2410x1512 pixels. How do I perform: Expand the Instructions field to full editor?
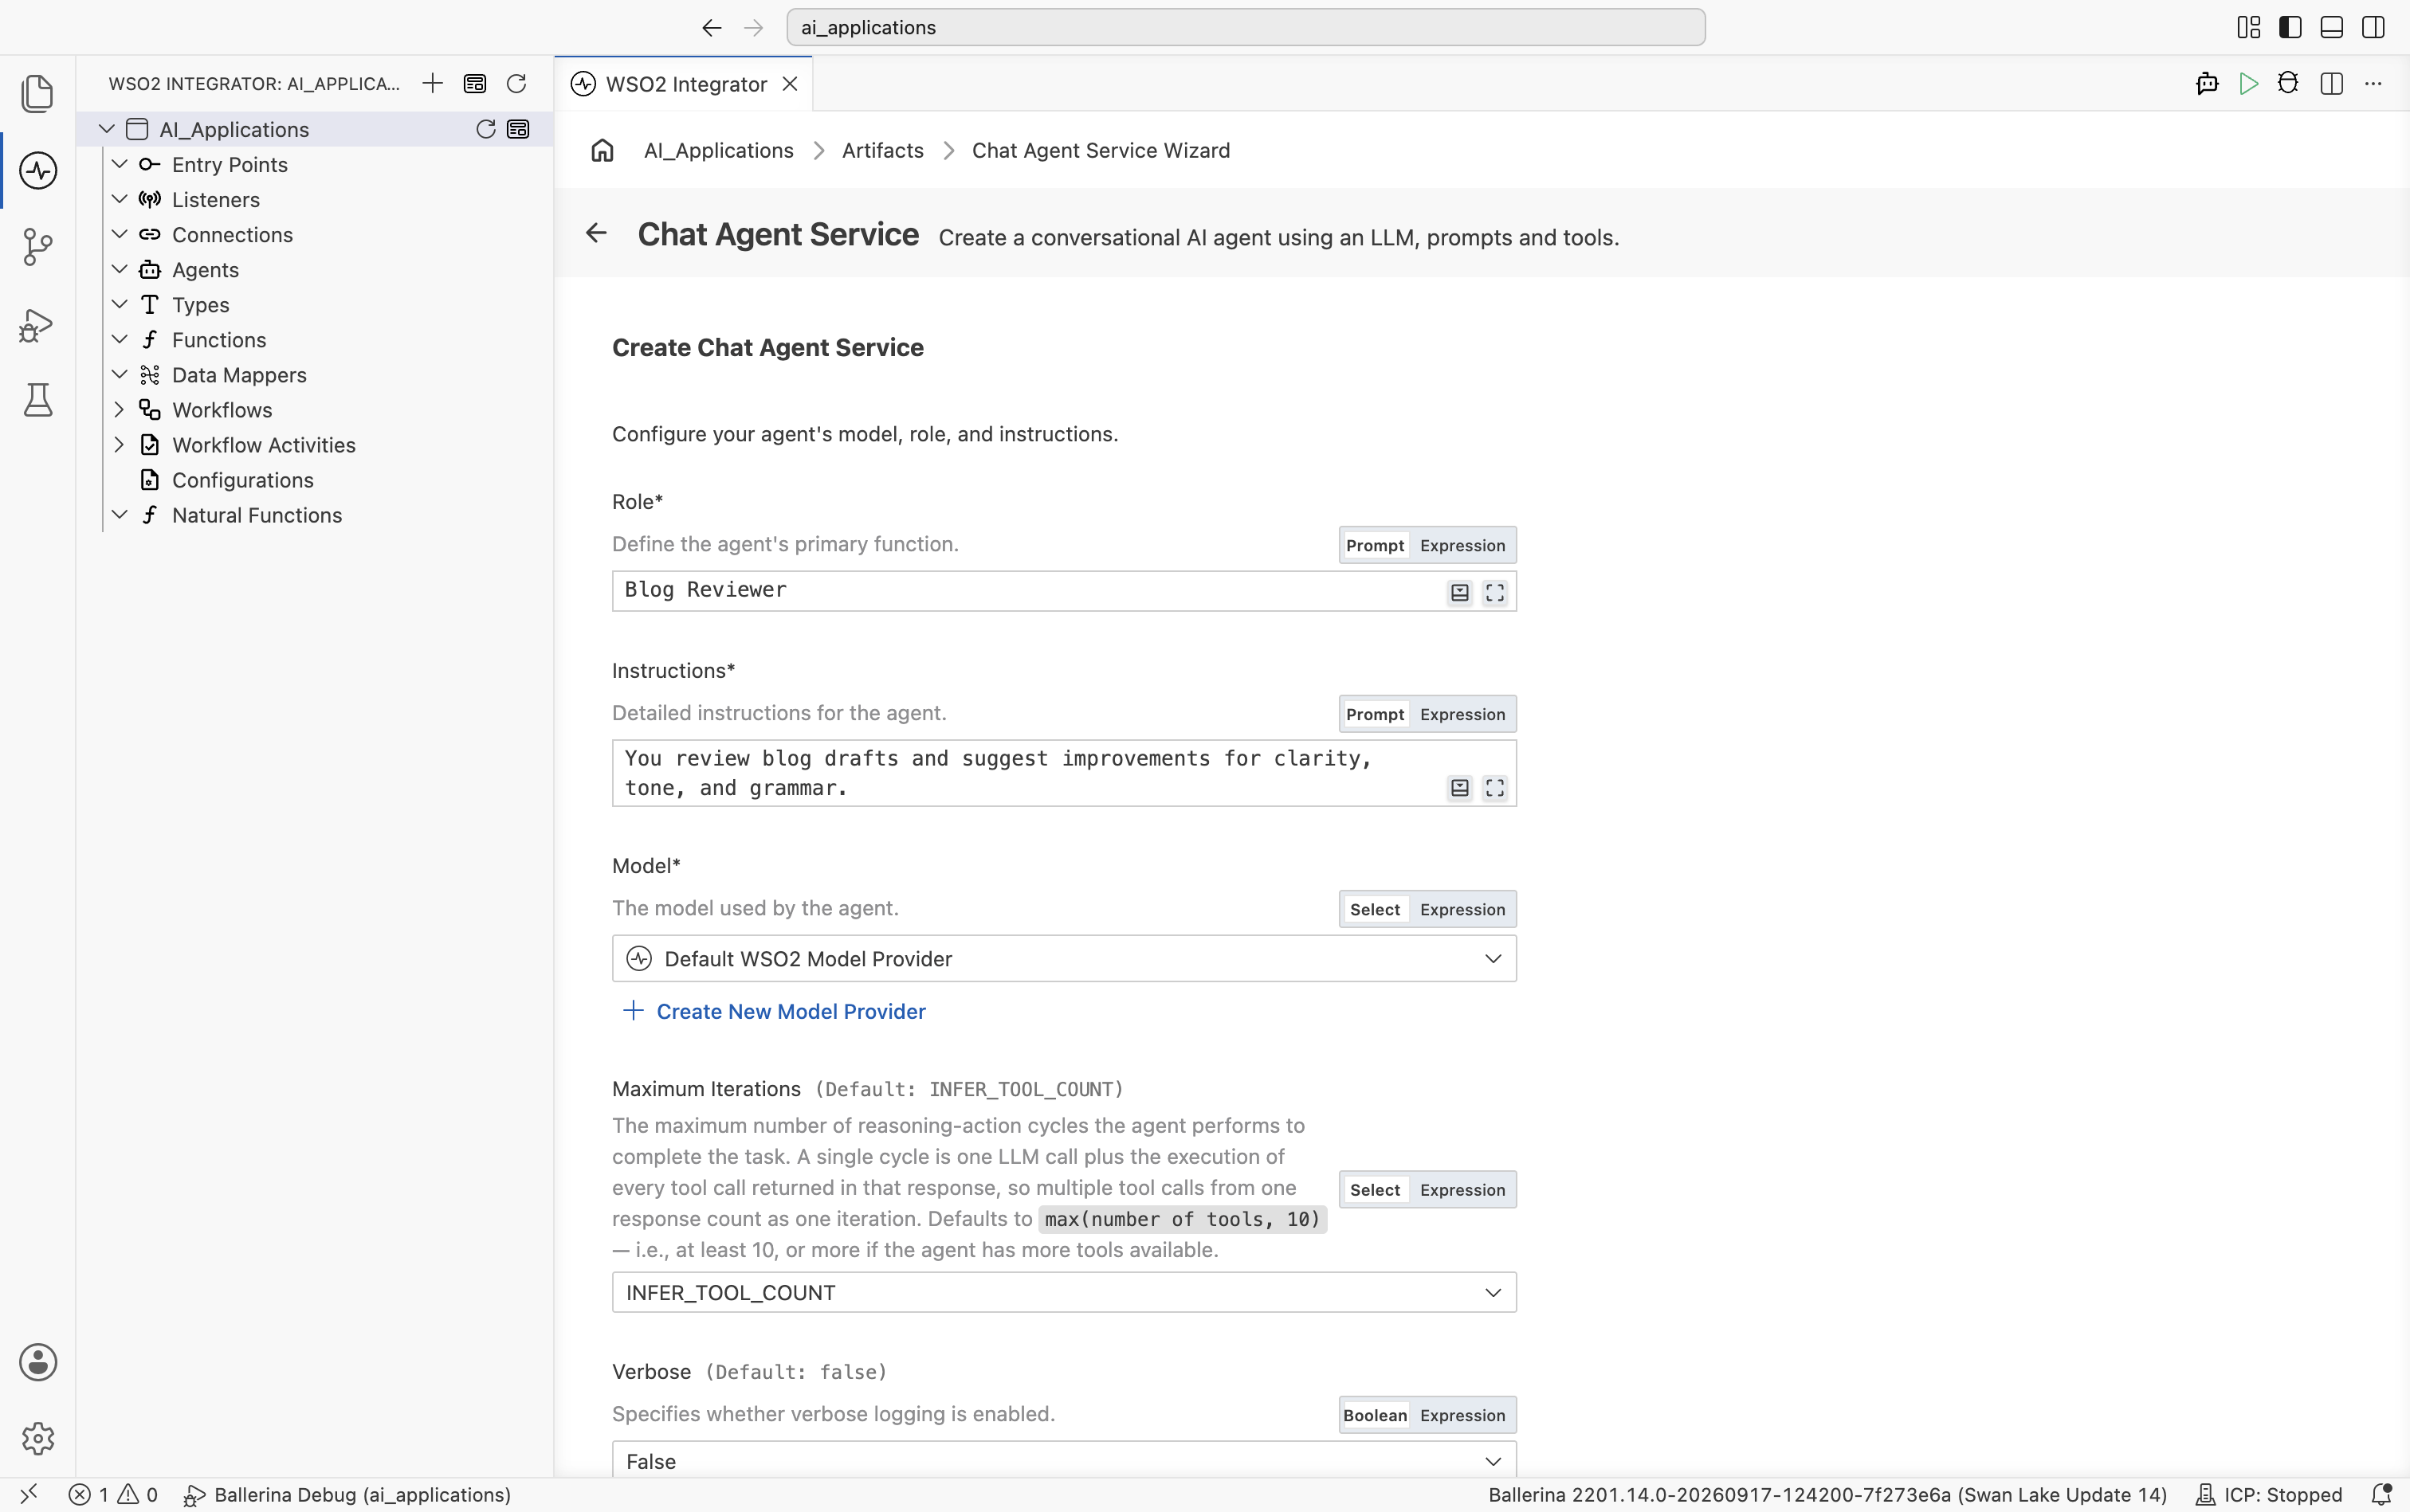pos(1494,788)
